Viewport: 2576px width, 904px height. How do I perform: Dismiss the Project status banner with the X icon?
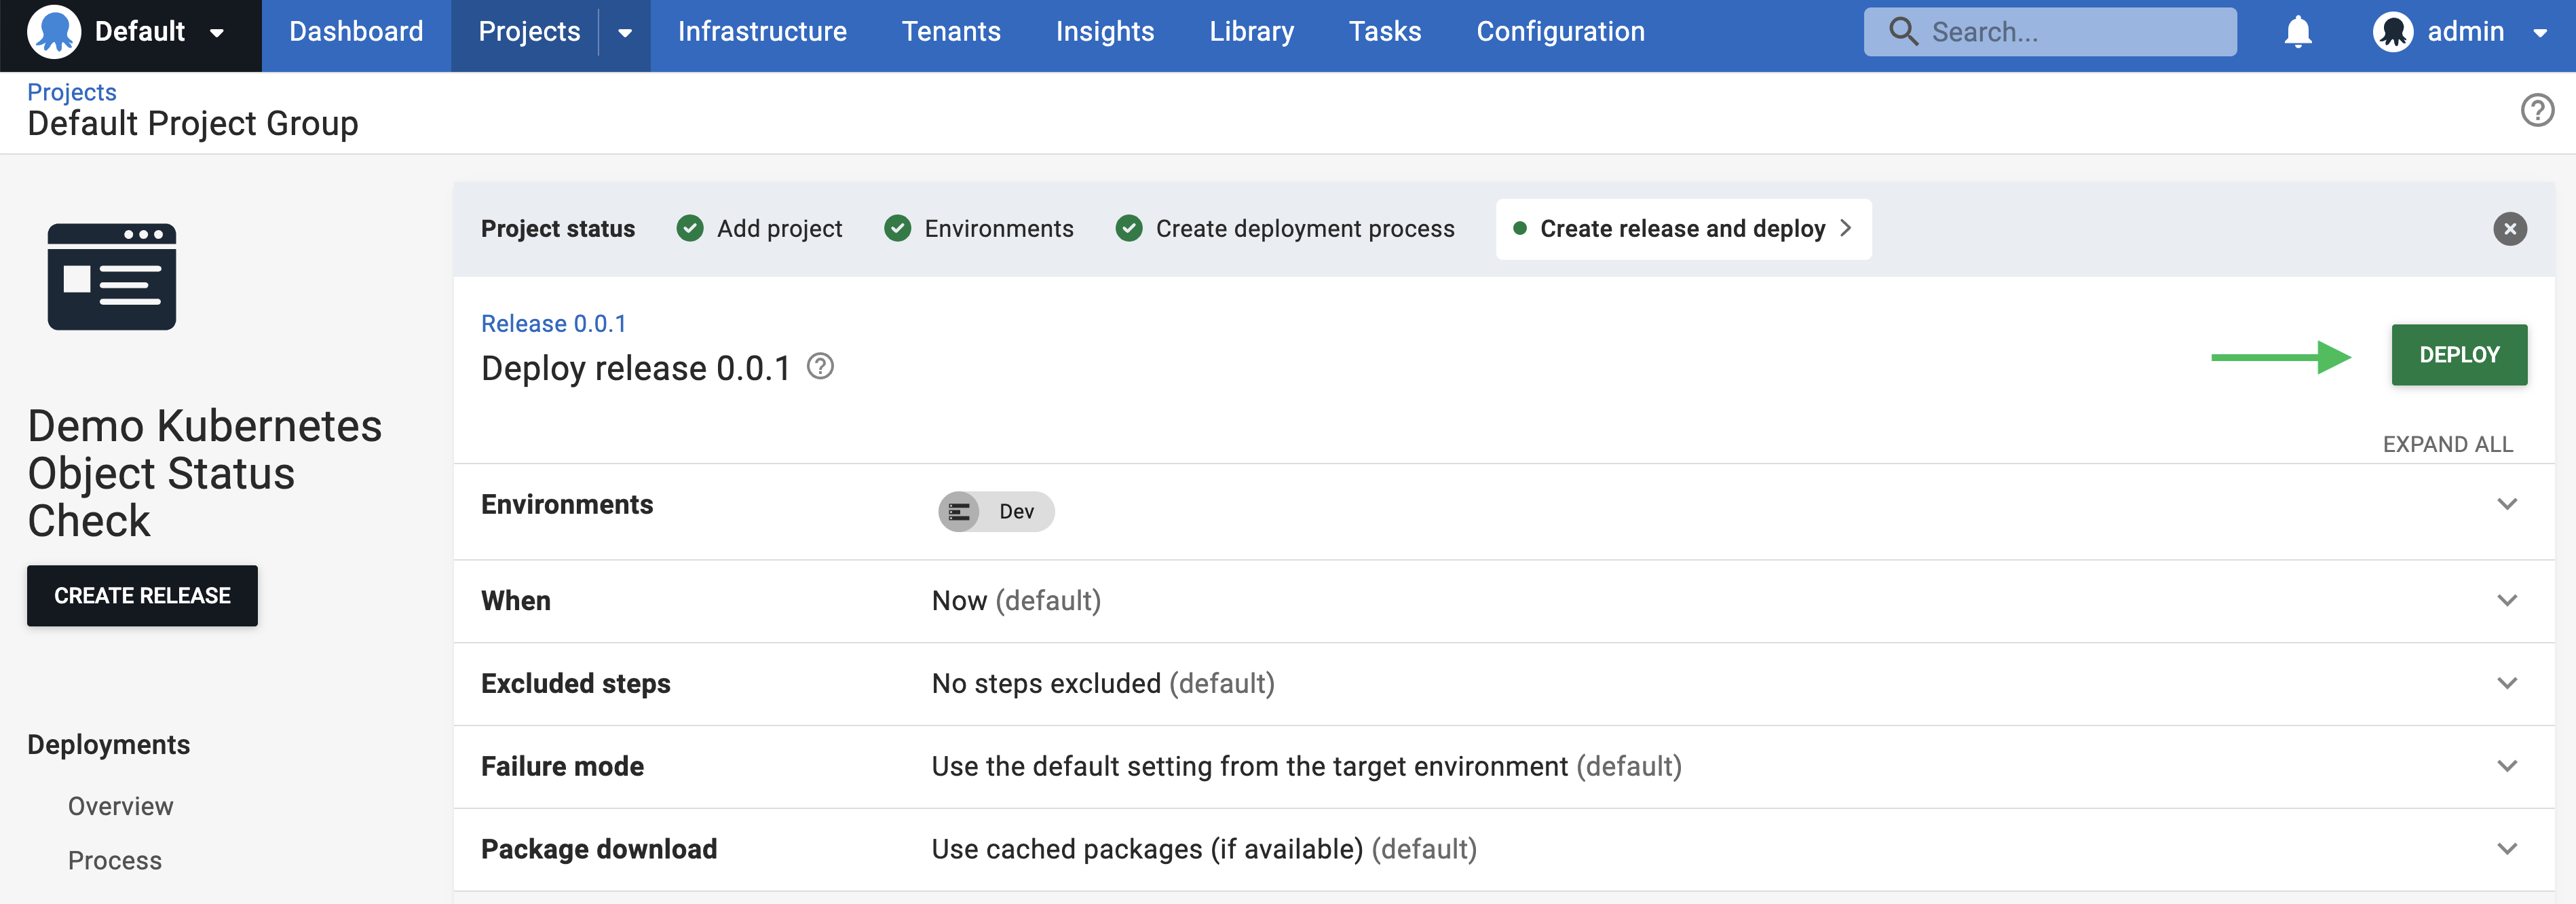2510,228
